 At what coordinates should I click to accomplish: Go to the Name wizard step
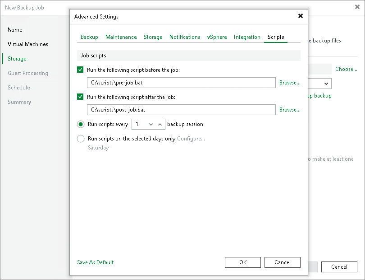[15, 30]
